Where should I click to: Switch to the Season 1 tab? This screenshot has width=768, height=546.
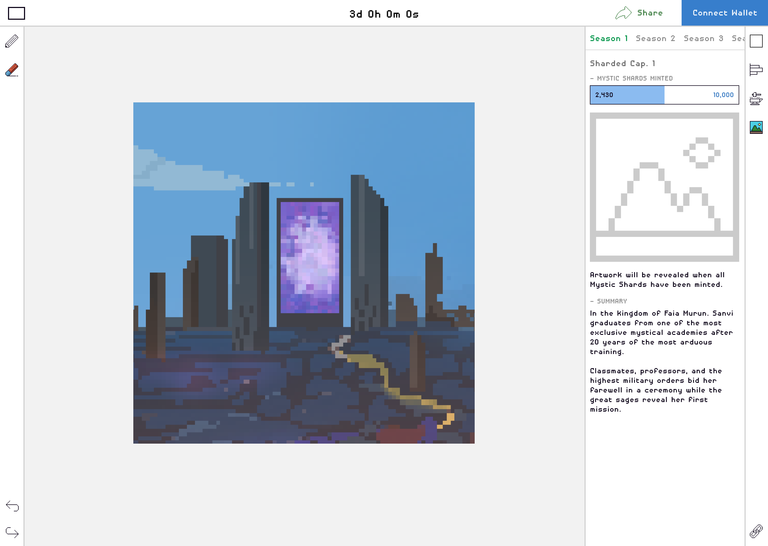pyautogui.click(x=609, y=39)
